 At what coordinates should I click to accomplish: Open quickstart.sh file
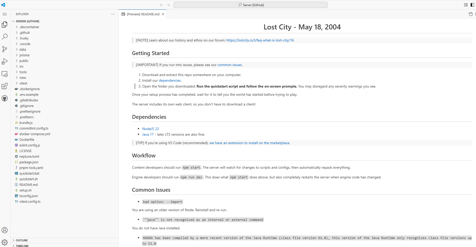tap(65, 179)
